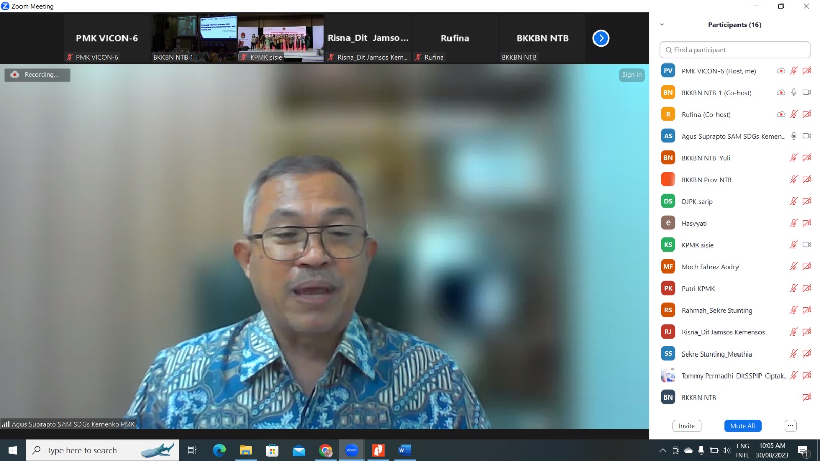
Task: Open Zoom from the Windows taskbar
Action: 352,450
